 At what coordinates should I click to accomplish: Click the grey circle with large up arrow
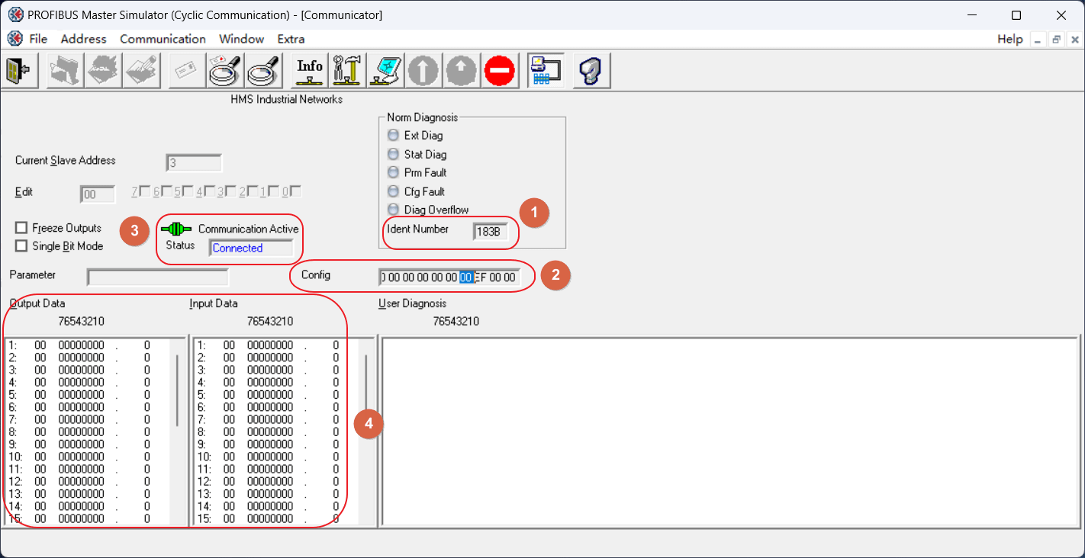423,71
